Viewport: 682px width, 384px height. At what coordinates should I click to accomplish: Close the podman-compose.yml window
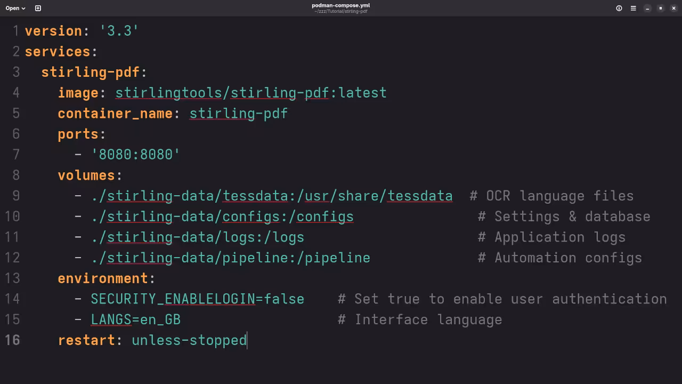(x=673, y=8)
